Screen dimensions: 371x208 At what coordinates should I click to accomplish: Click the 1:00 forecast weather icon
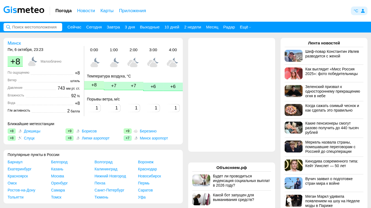point(115,63)
